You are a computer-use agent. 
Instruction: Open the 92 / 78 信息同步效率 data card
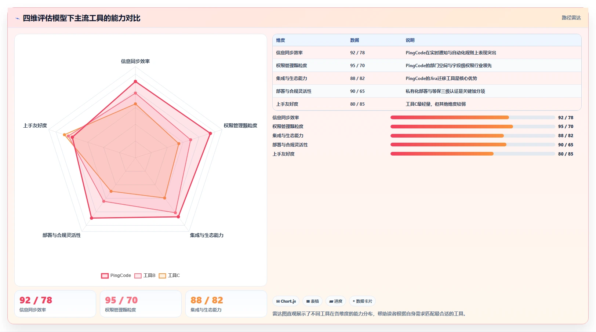(x=55, y=304)
